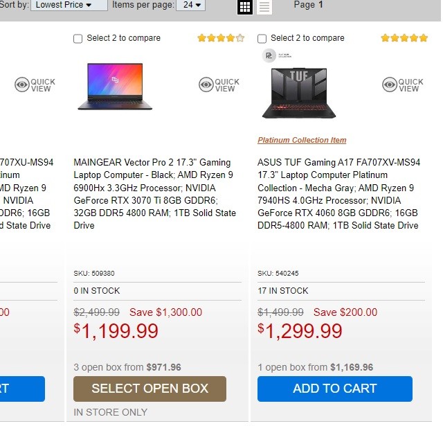
Task: Open the Sort by Lowest Price dropdown
Action: pos(69,5)
